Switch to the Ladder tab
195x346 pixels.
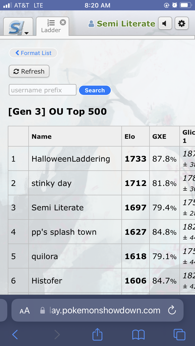click(x=51, y=27)
